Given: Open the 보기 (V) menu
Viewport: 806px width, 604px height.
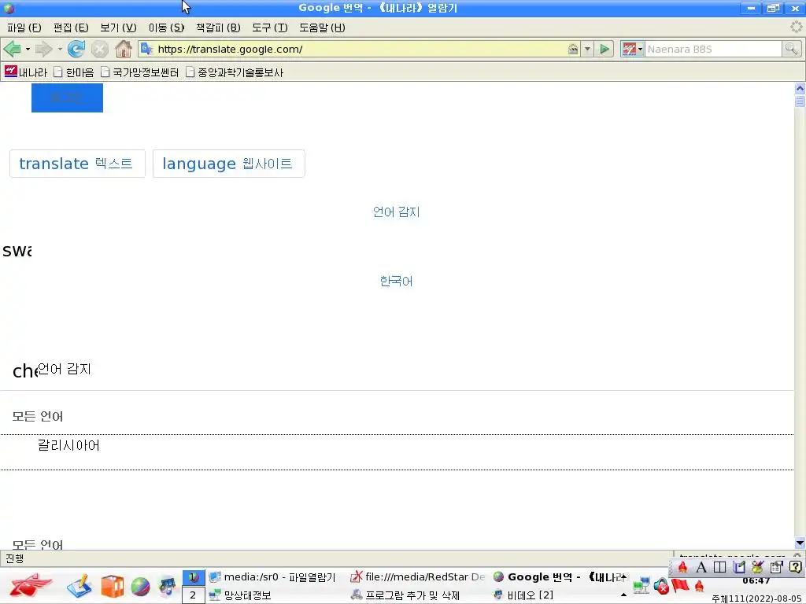Looking at the screenshot, I should pos(118,28).
